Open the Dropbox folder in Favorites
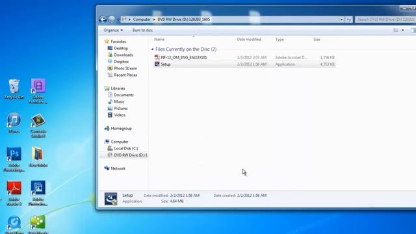Viewport: 416px width, 234px height. point(122,62)
